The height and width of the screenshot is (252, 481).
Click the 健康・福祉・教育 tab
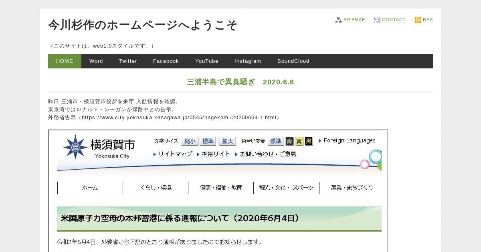221,188
